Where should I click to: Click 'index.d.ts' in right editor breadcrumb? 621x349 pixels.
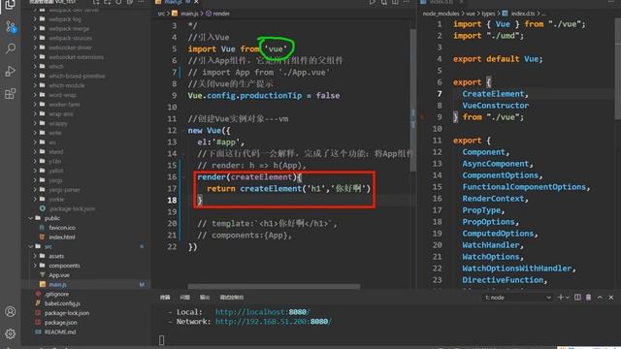point(523,14)
